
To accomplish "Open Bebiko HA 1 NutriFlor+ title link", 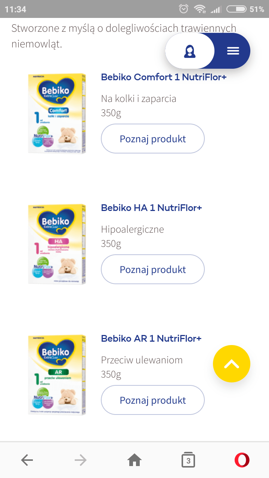I will 151,208.
